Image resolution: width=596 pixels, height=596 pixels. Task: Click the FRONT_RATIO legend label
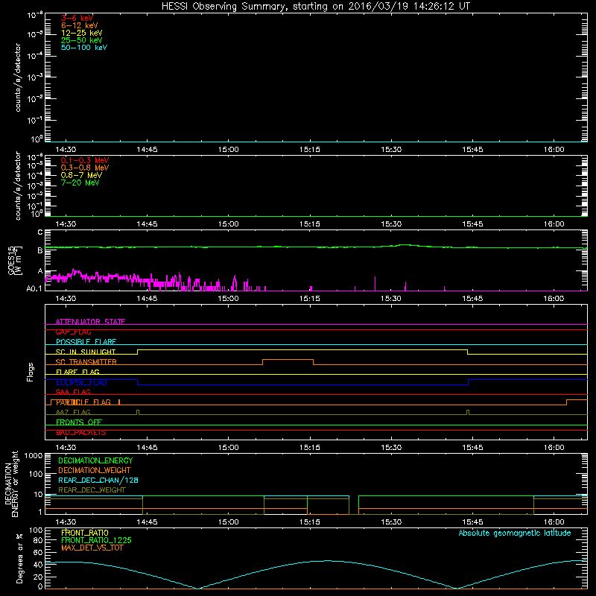click(85, 533)
